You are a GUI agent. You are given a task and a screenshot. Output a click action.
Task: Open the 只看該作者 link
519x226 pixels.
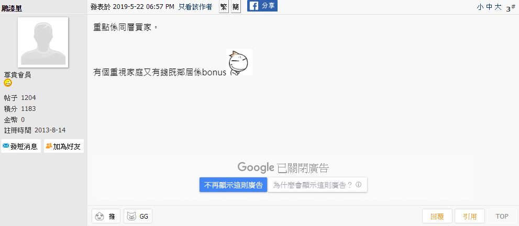click(x=195, y=7)
